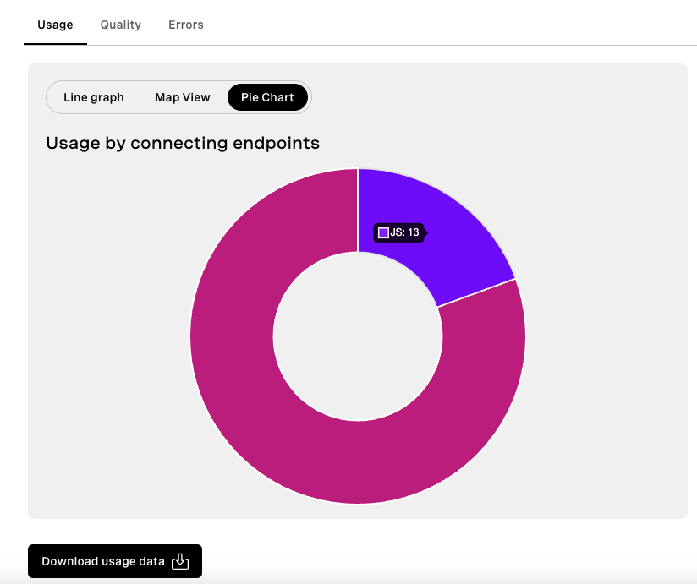Switch to the Usage tab
Screen dimensions: 697x584
(x=55, y=25)
